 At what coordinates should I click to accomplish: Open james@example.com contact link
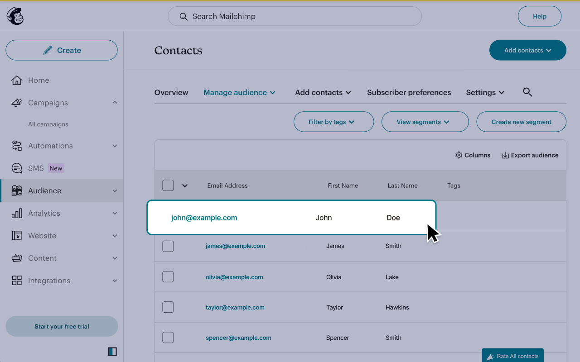[235, 246]
